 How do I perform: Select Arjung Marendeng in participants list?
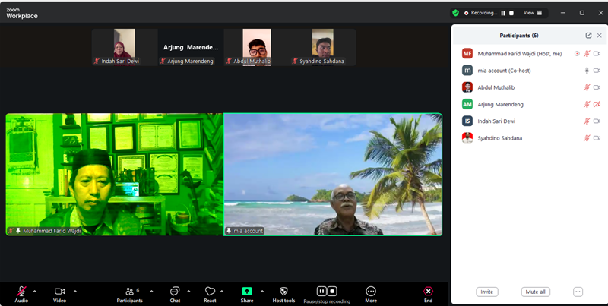tap(529, 104)
